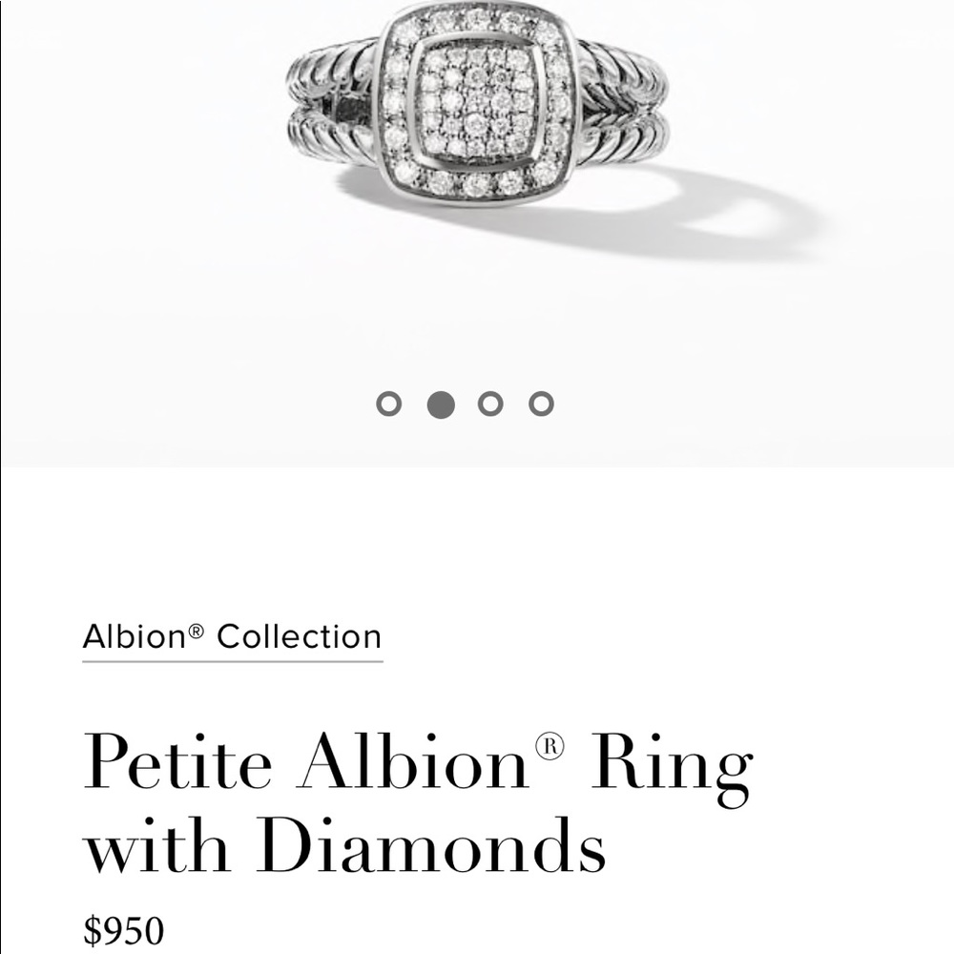Click the image carousel pagination area
Viewport: 954px width, 954px height.
point(464,403)
